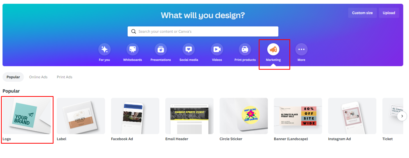Open the More three-dots icon
Screen dimensions: 409x158
301,49
